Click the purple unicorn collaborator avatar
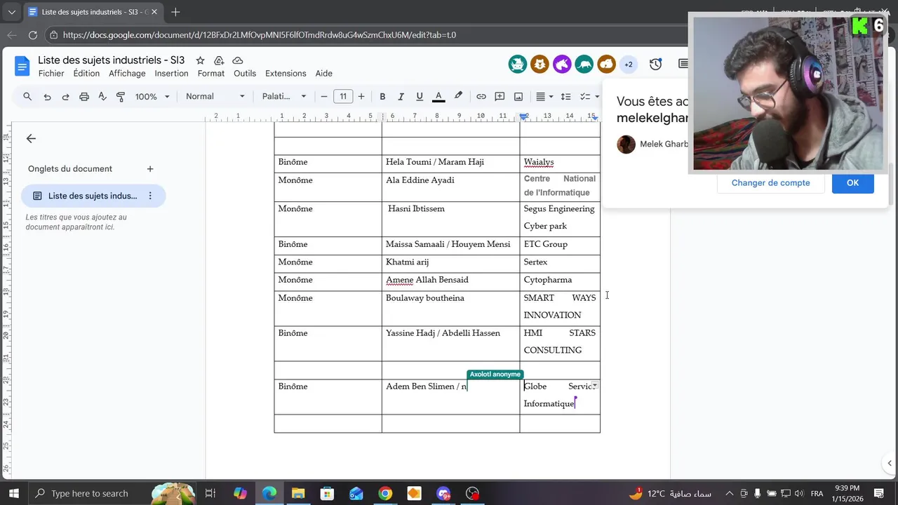The height and width of the screenshot is (505, 898). click(x=562, y=65)
